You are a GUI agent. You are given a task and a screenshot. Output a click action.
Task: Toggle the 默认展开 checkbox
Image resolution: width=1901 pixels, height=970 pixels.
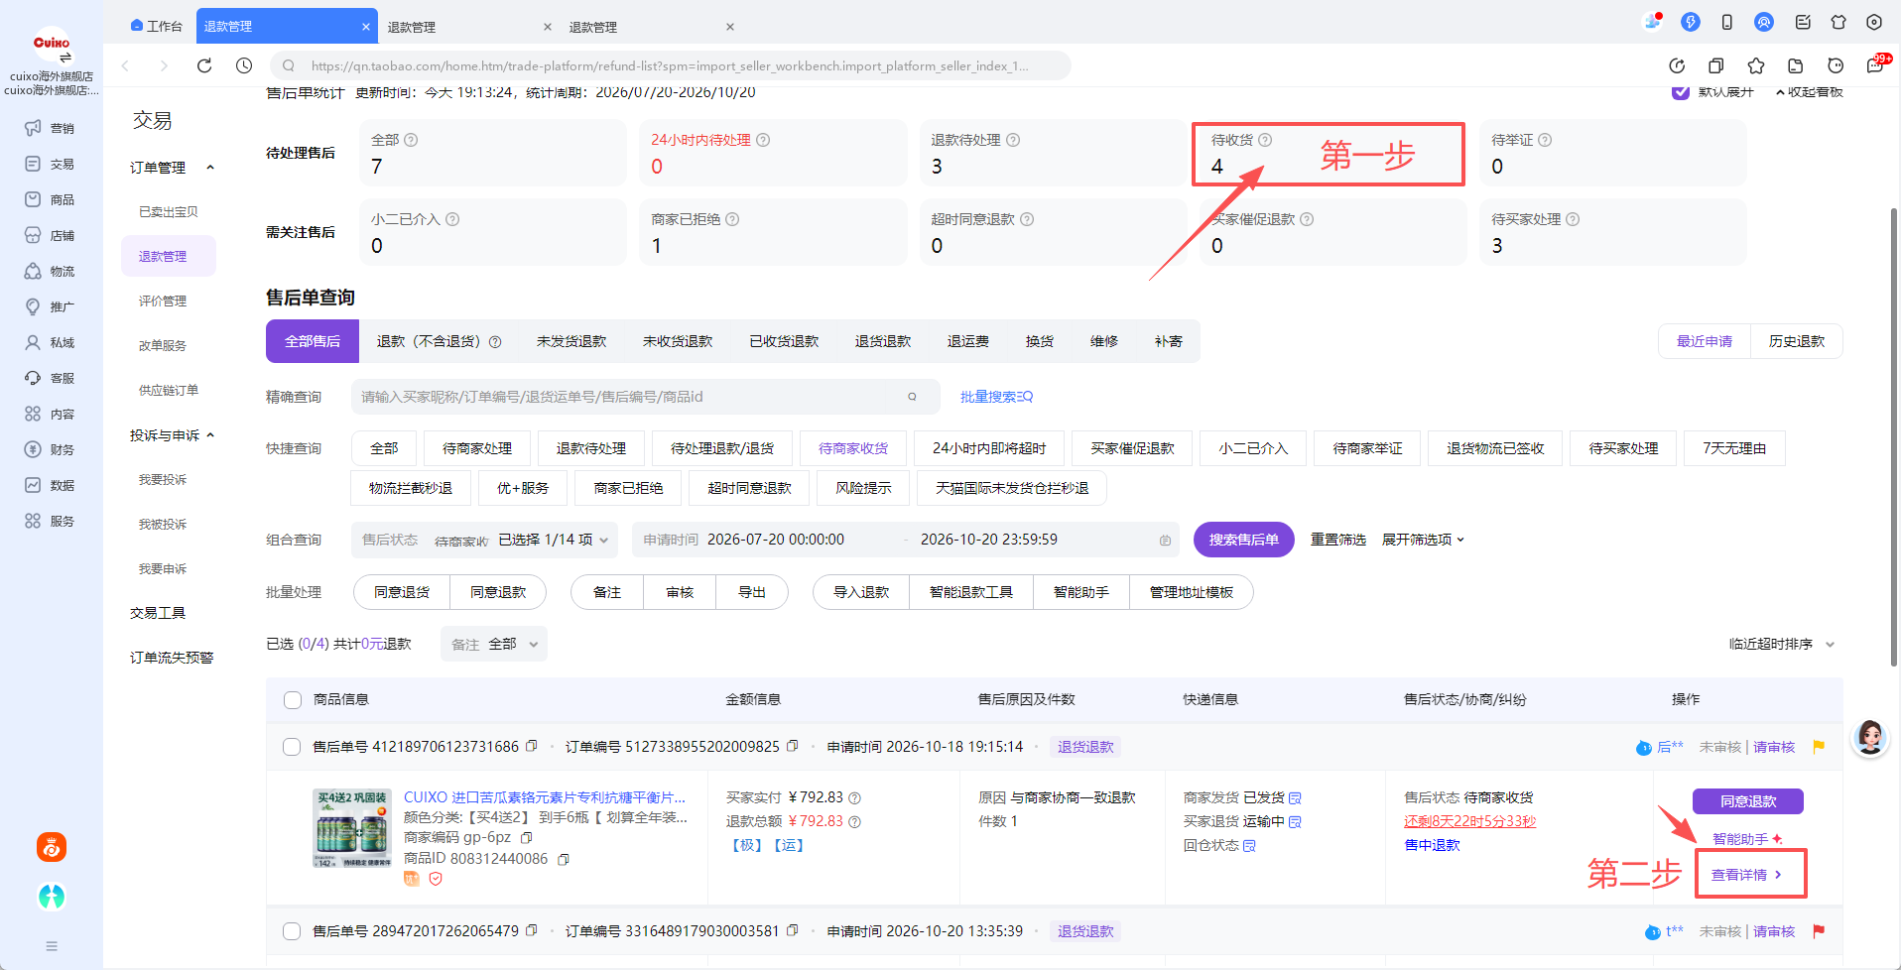(x=1681, y=91)
